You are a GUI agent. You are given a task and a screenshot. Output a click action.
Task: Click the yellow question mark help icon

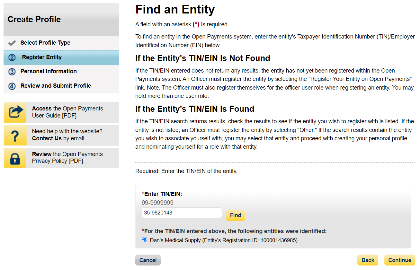click(15, 135)
